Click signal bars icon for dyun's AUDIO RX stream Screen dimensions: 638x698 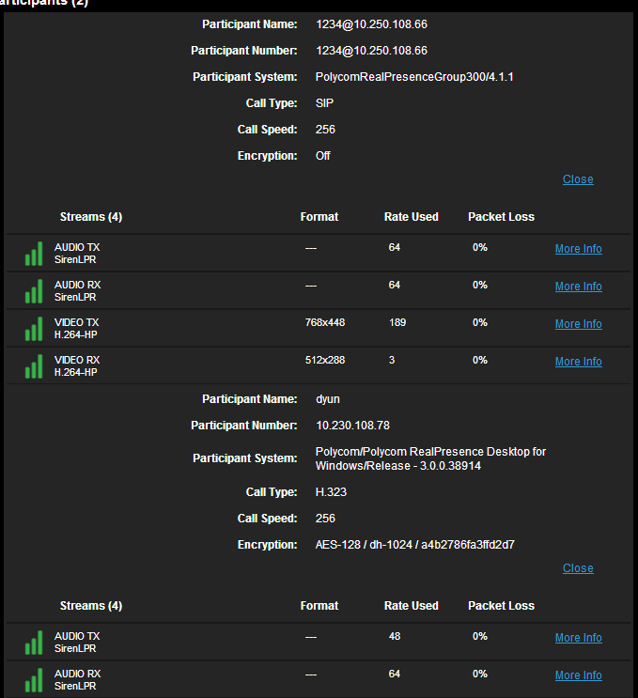pyautogui.click(x=34, y=680)
